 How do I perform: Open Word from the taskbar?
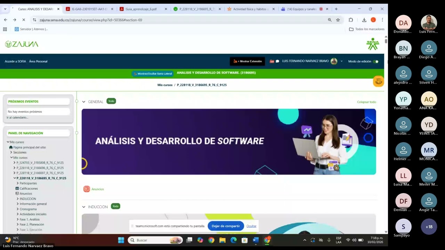point(256,240)
